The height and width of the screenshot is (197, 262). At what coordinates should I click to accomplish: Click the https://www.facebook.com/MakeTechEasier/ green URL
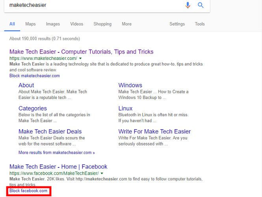tap(54, 173)
